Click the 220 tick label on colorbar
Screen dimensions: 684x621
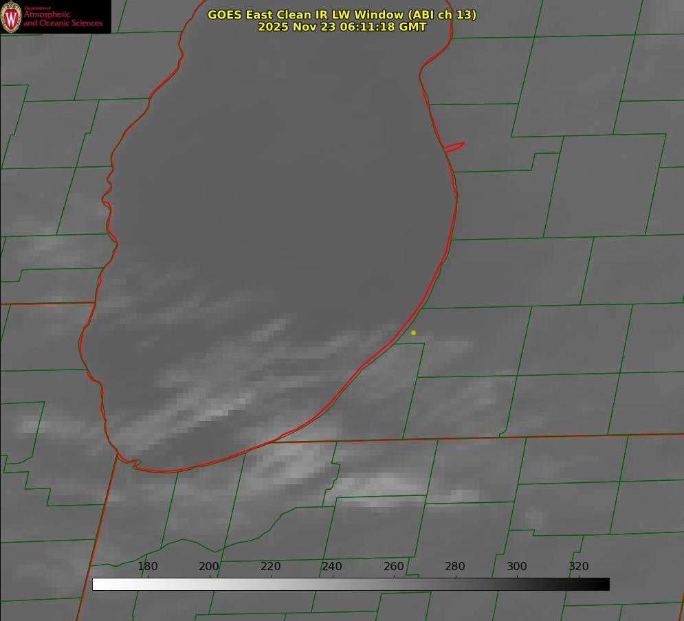[x=271, y=567]
